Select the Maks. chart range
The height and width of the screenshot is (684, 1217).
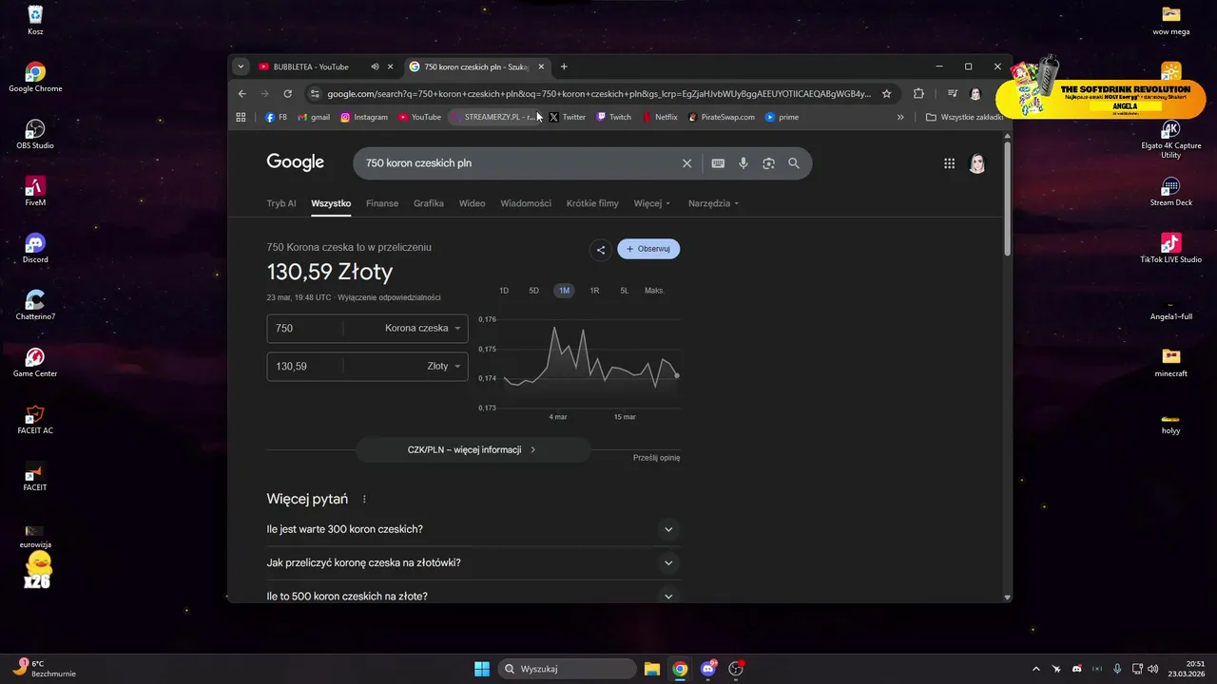[654, 291]
